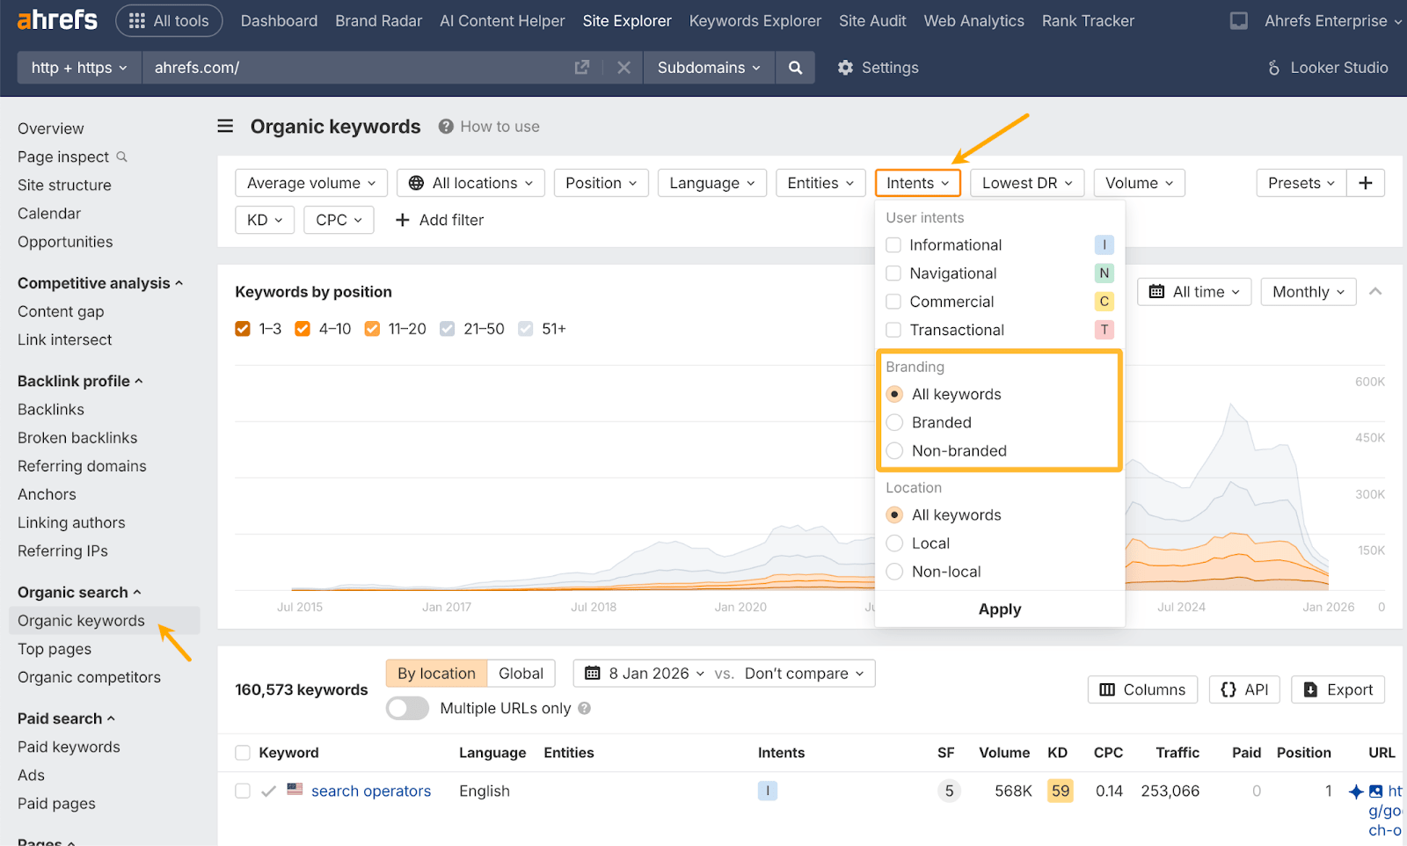Click the ahrefs logo
Image resolution: width=1407 pixels, height=846 pixels.
[x=55, y=19]
